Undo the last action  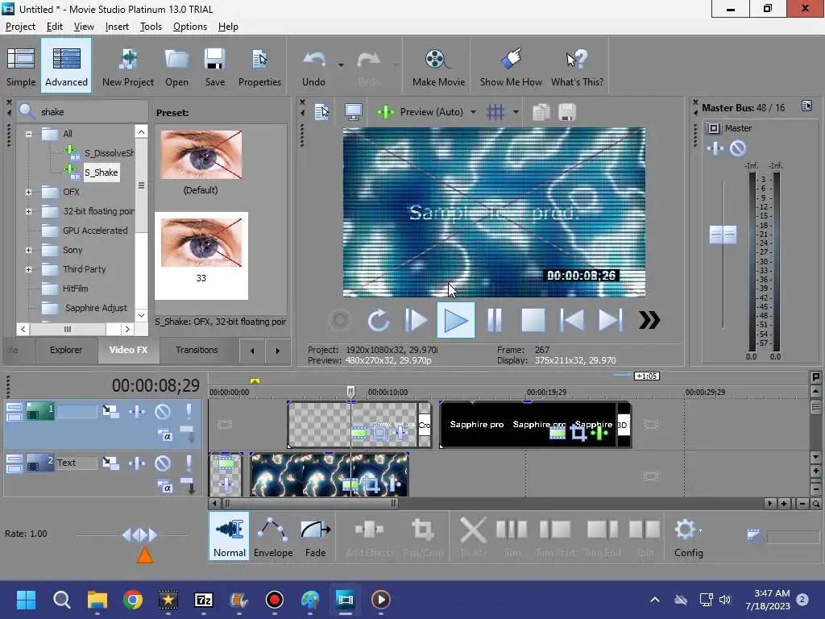pyautogui.click(x=314, y=66)
